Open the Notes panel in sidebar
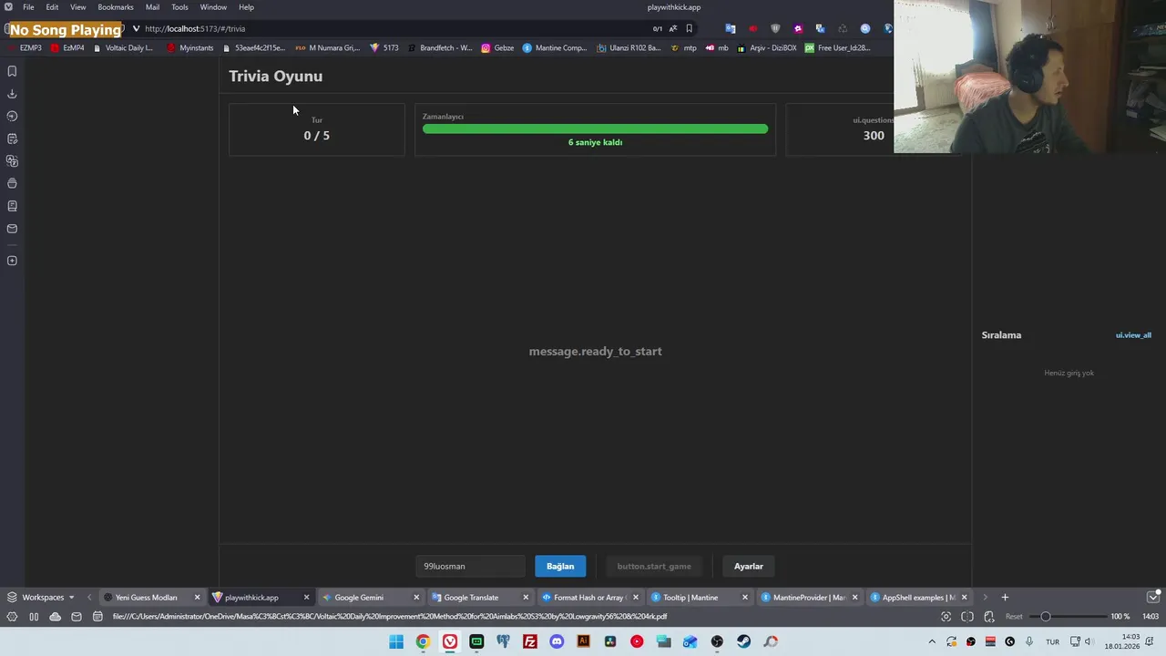Viewport: 1166px width, 656px height. tap(12, 138)
